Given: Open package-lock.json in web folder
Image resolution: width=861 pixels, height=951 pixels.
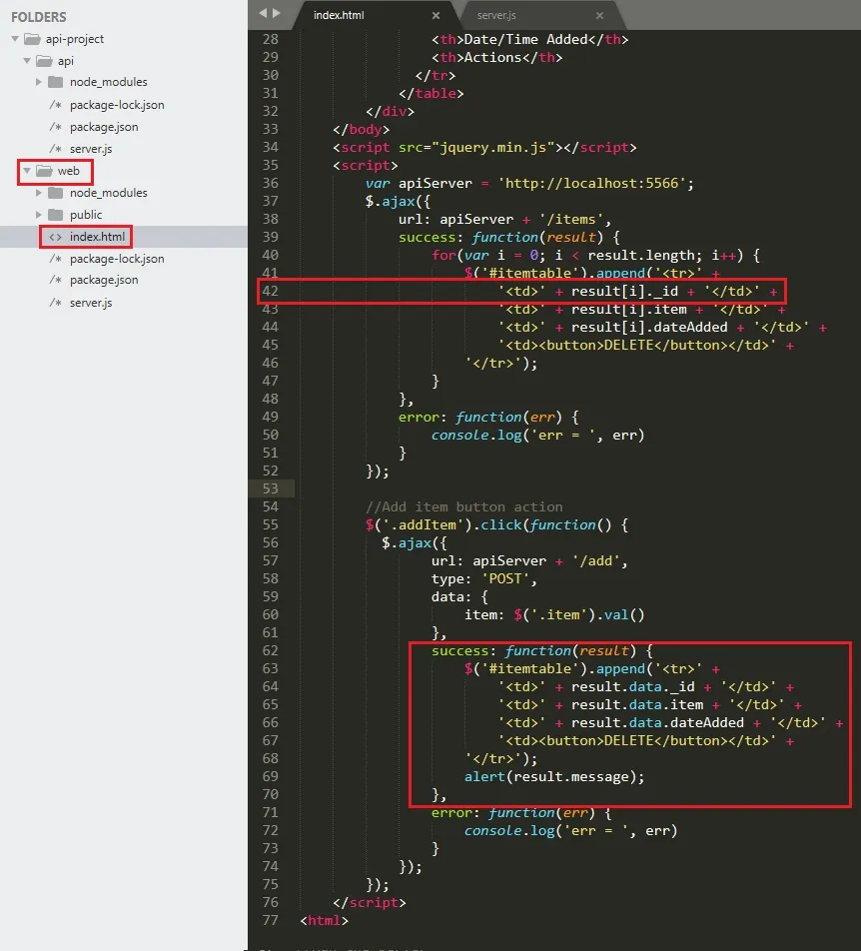Looking at the screenshot, I should 117,259.
